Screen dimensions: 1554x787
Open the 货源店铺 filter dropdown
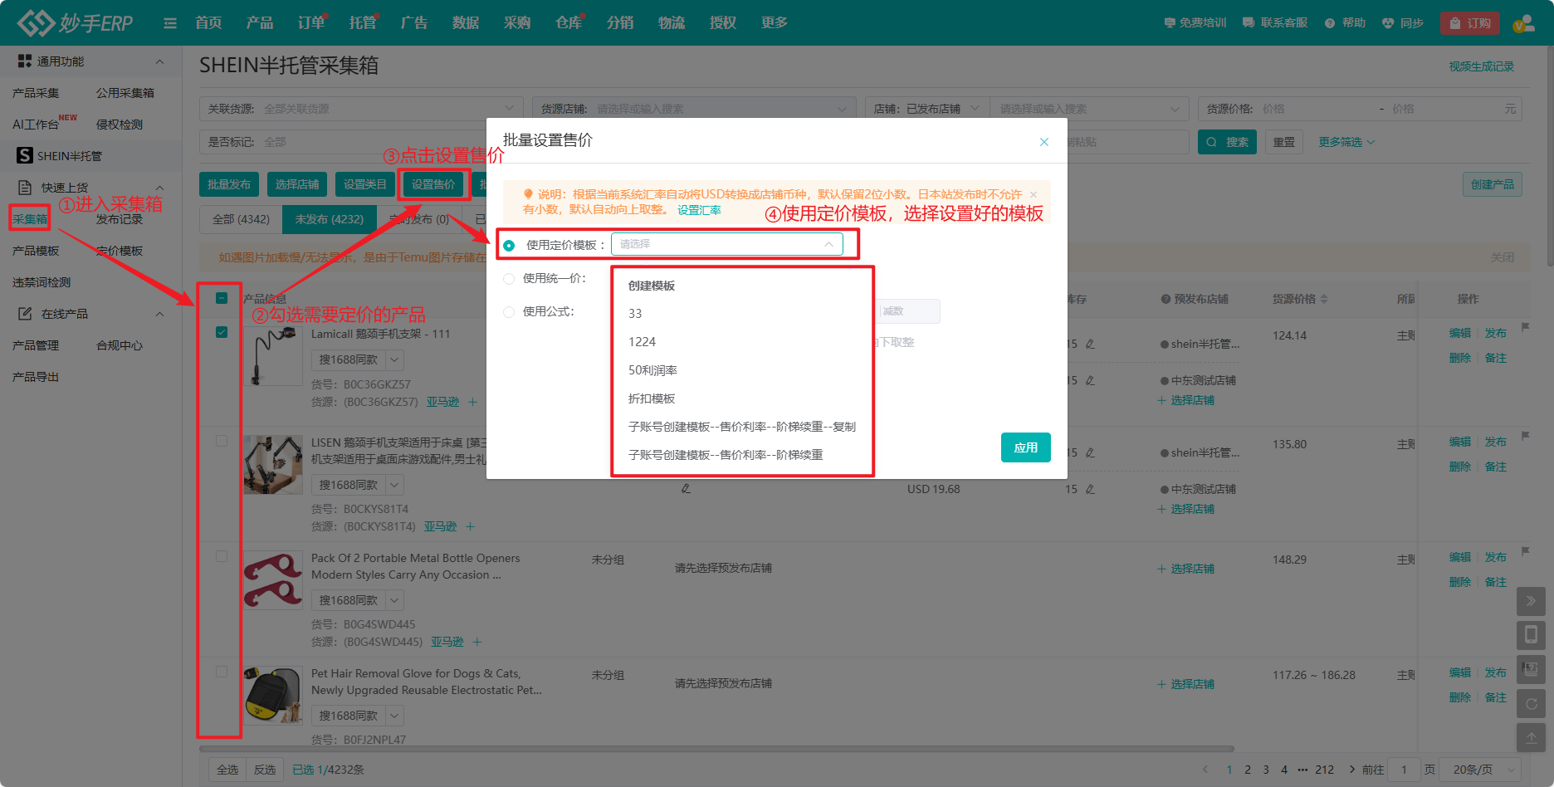(x=694, y=109)
